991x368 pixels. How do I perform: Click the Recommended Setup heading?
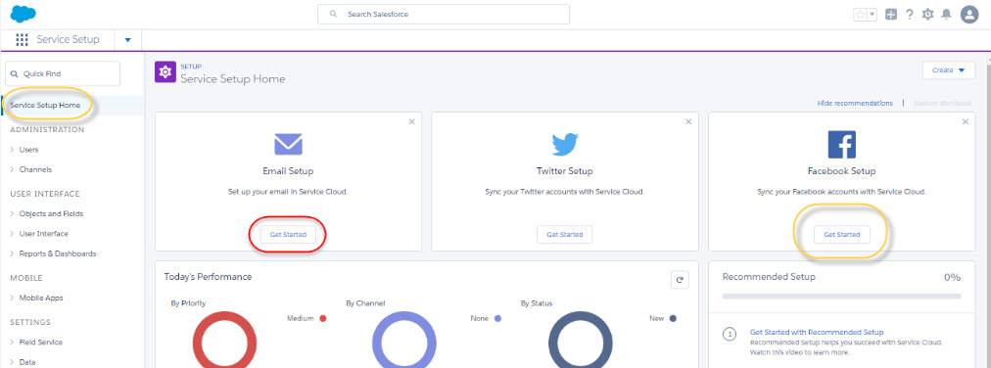(769, 276)
